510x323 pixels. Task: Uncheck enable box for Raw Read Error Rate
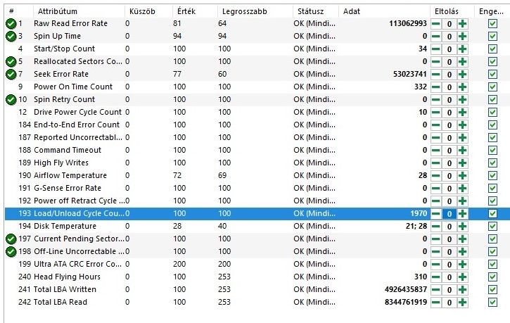click(x=492, y=23)
